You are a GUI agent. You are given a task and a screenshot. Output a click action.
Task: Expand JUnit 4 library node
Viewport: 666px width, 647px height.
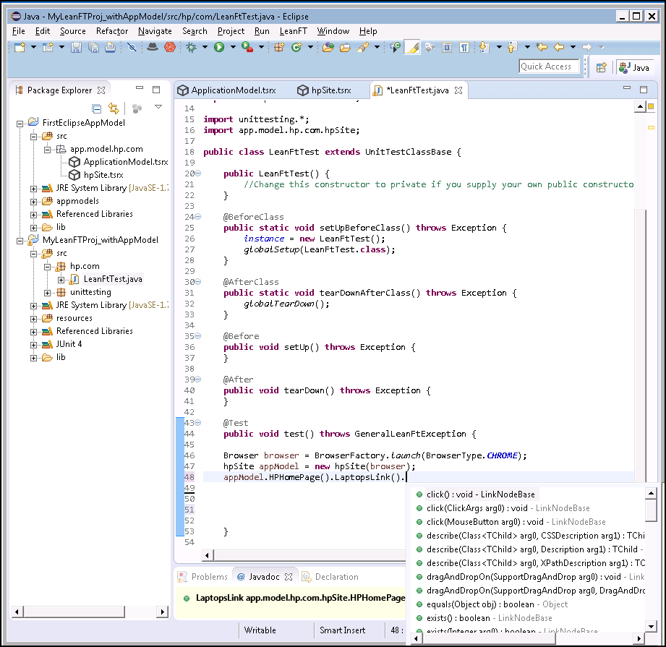click(x=34, y=344)
